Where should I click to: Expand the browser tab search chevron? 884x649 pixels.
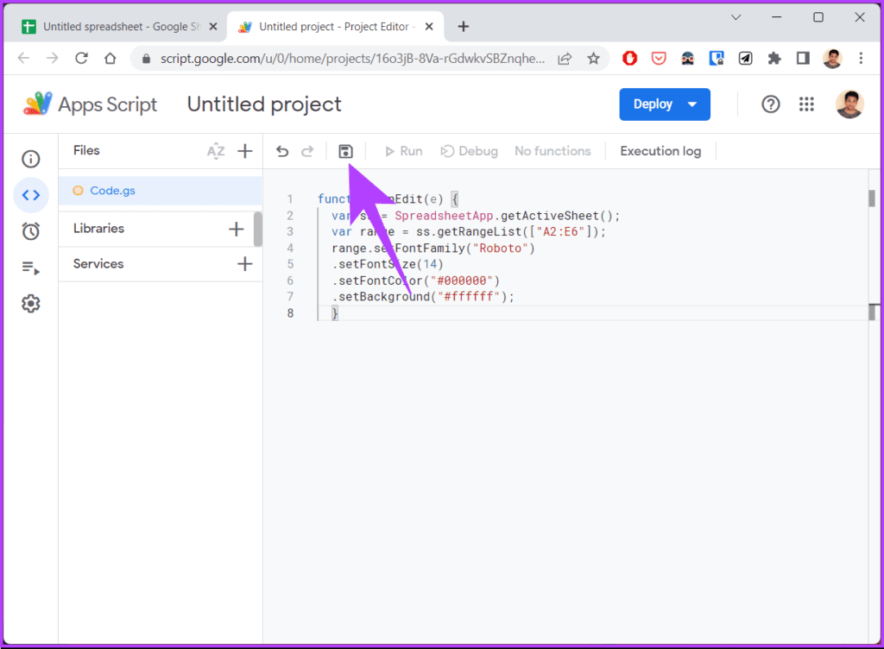pyautogui.click(x=736, y=17)
